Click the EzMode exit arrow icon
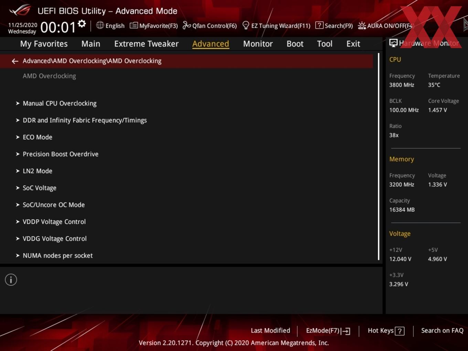 (x=346, y=331)
